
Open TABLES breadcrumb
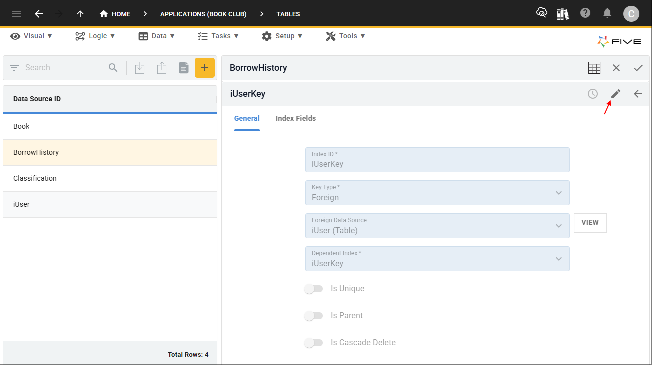pyautogui.click(x=288, y=14)
